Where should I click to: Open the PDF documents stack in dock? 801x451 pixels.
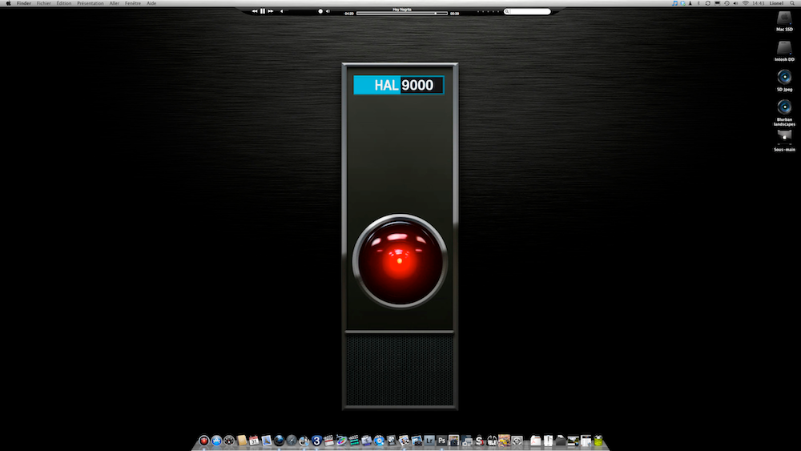[x=535, y=441]
